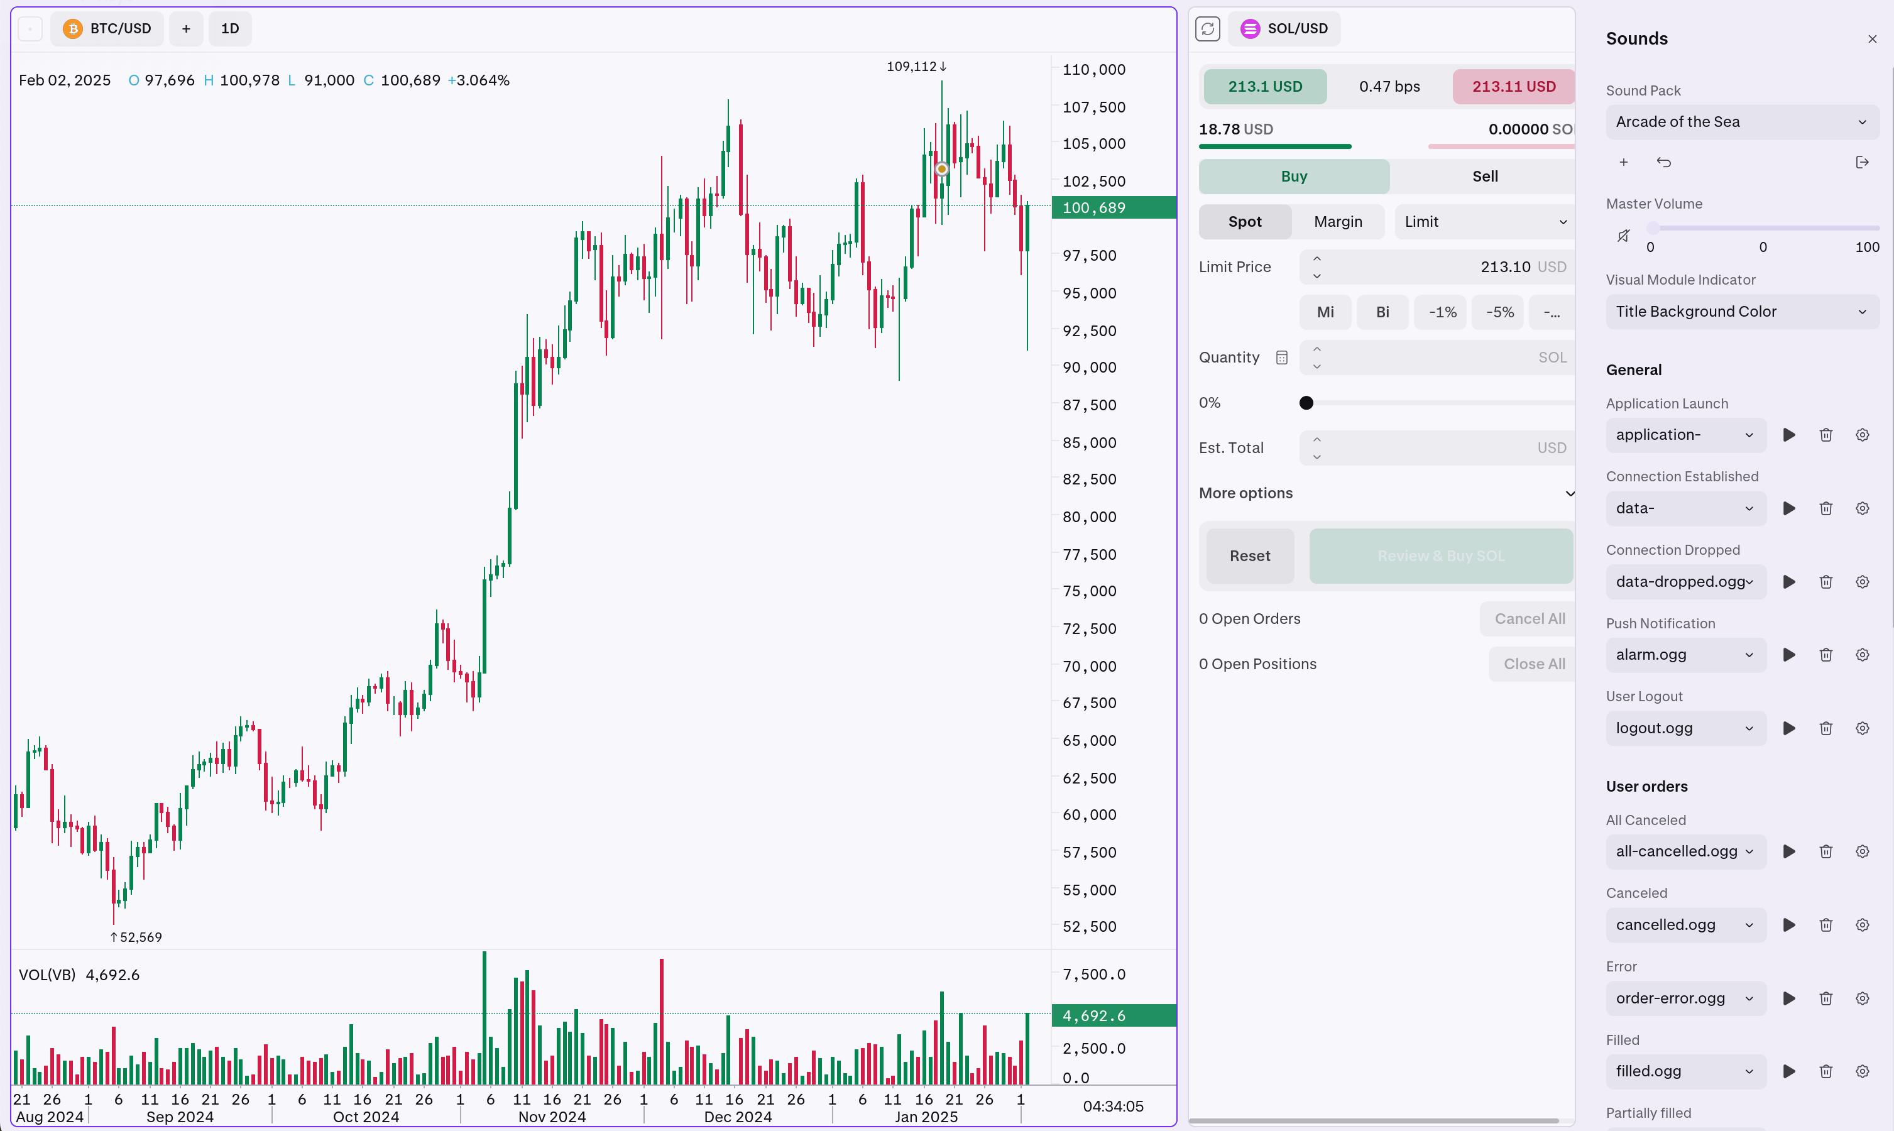Enable Margin trading mode
The height and width of the screenshot is (1131, 1894).
(1339, 221)
